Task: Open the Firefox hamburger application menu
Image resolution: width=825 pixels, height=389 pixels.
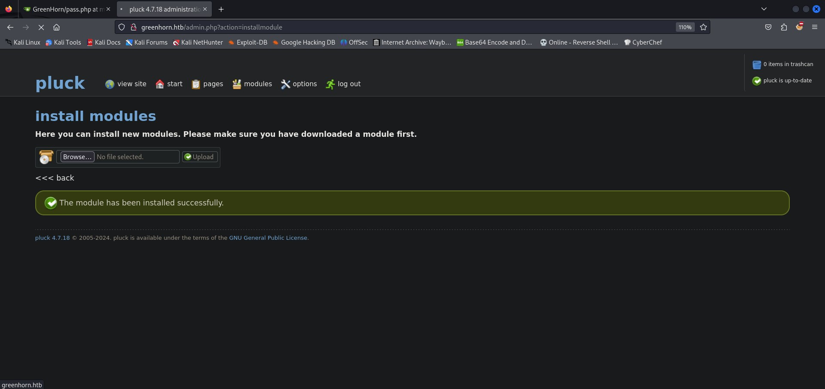Action: [814, 27]
